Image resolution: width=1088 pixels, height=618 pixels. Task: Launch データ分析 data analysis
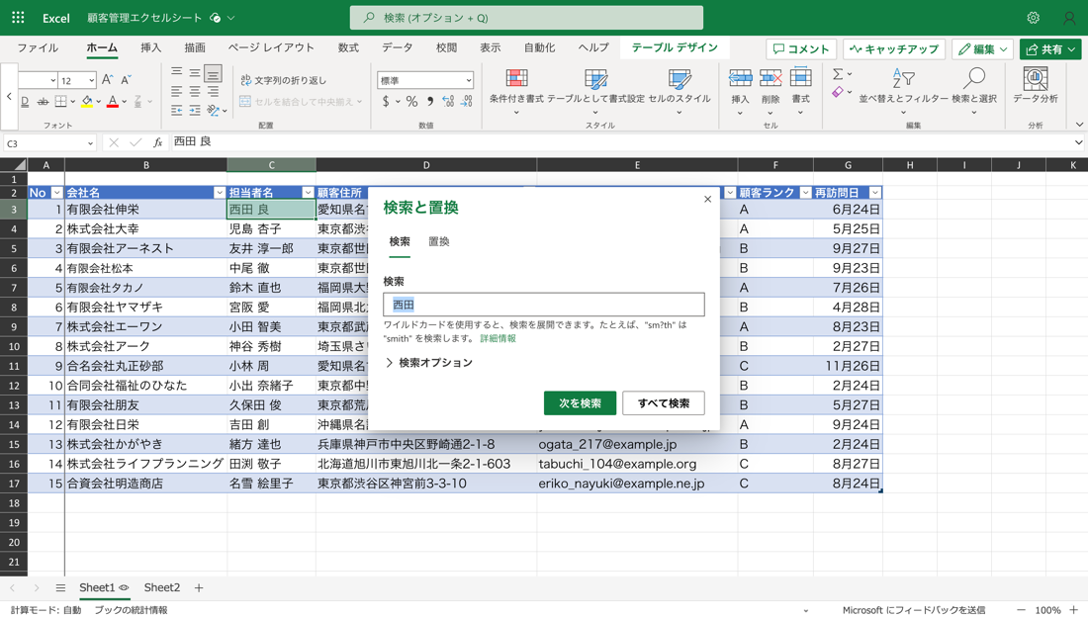pos(1036,86)
